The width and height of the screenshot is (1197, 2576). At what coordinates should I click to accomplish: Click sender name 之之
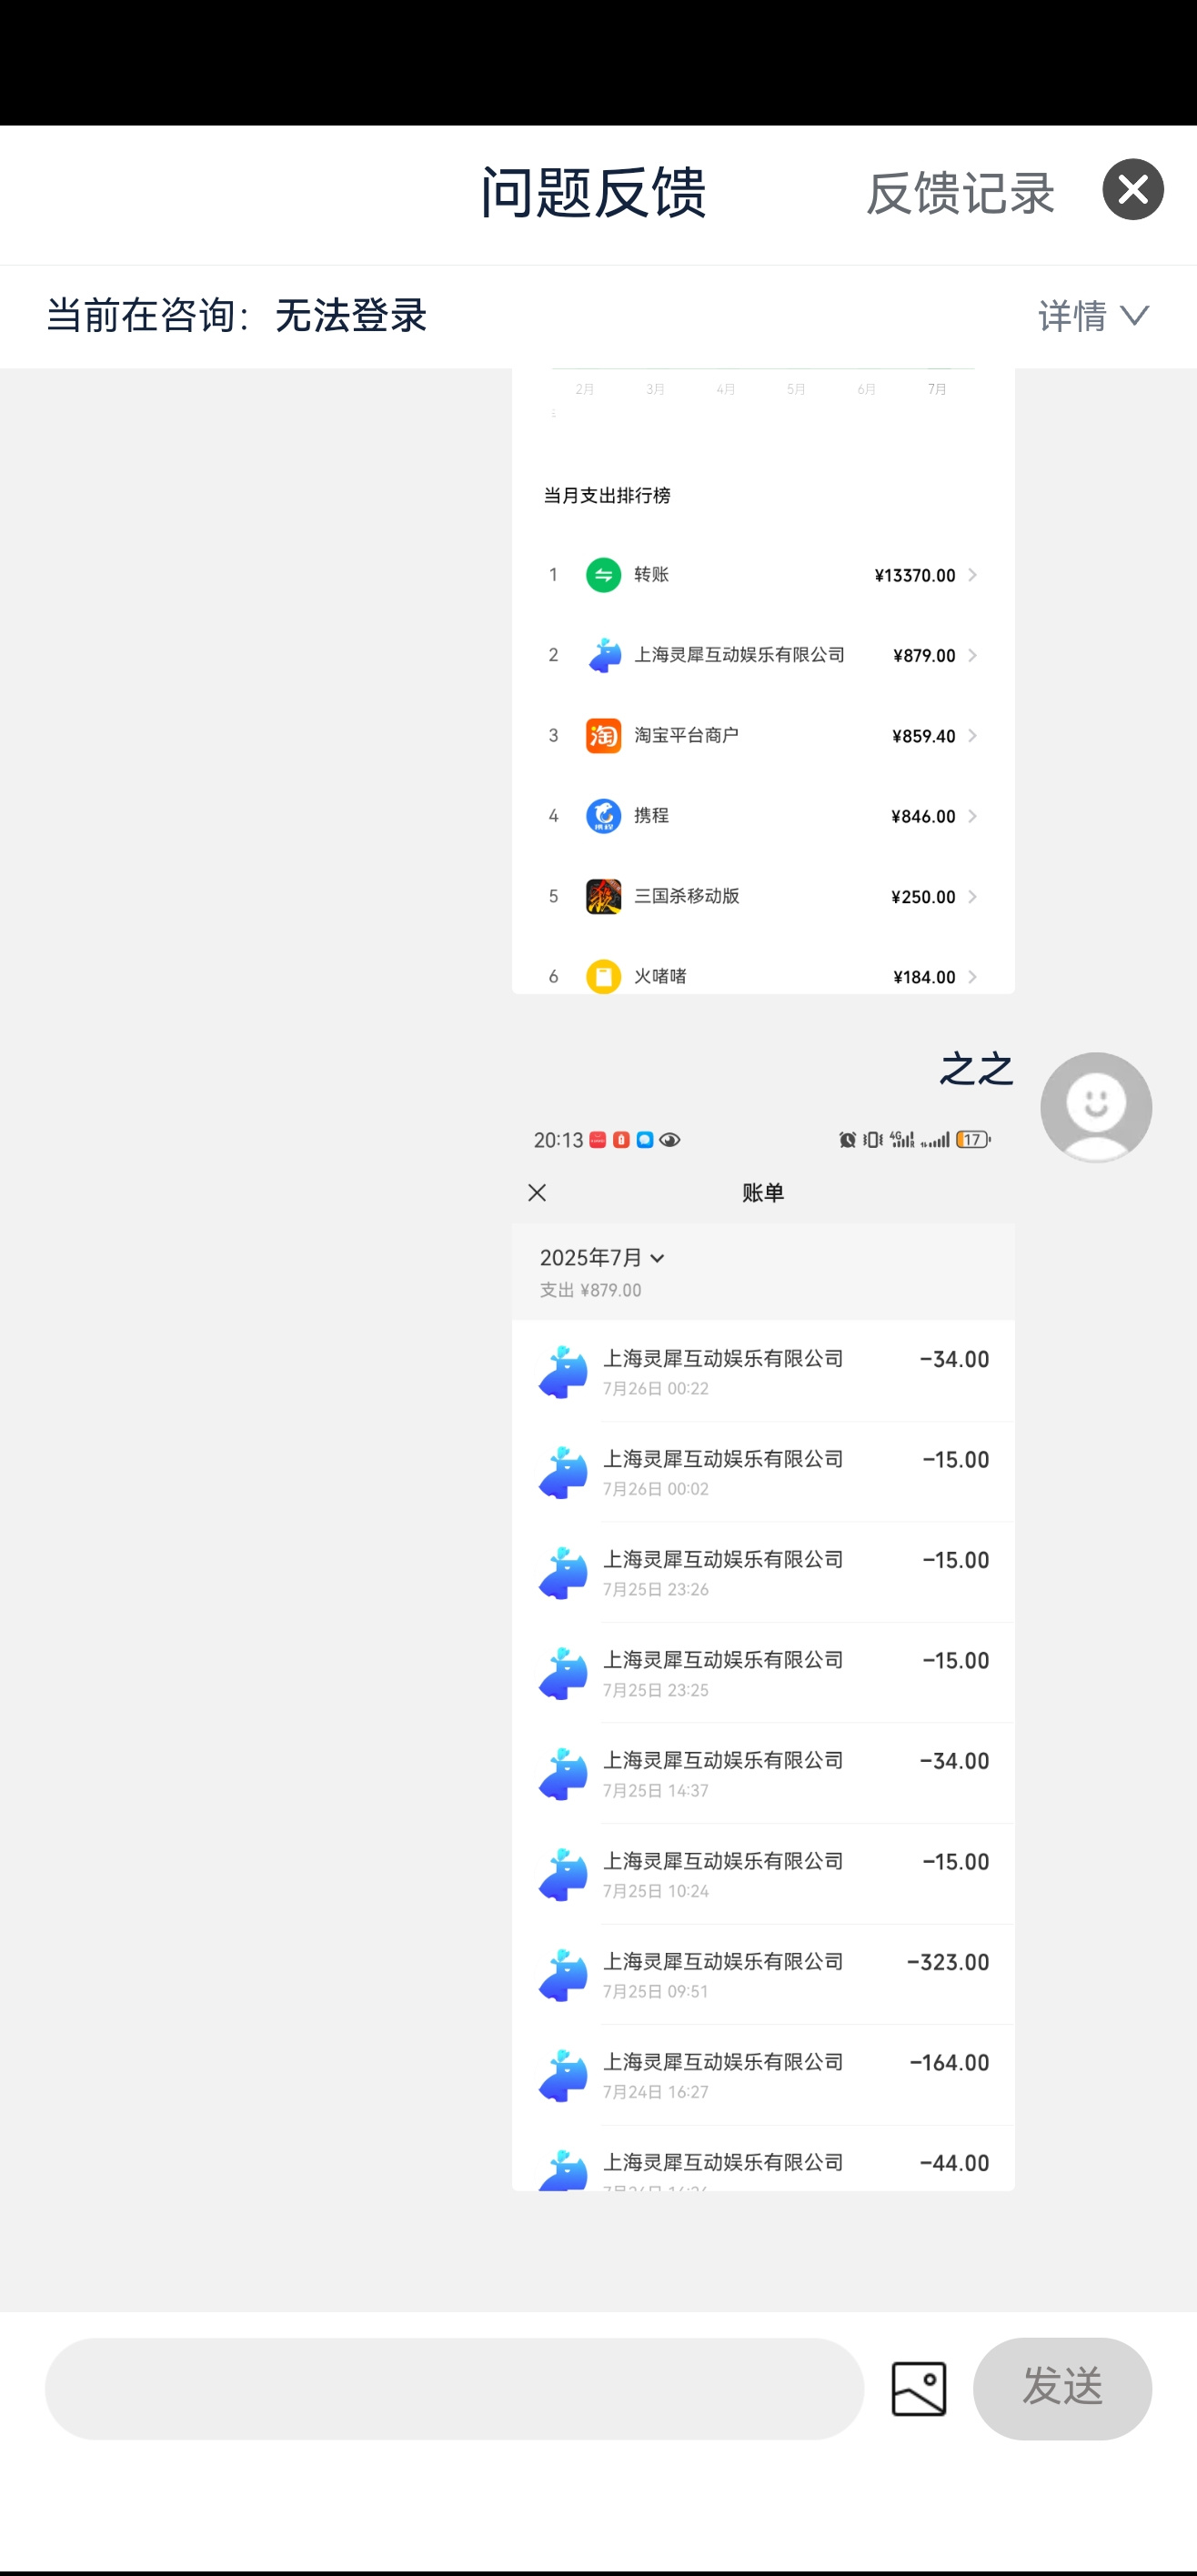(x=977, y=1069)
